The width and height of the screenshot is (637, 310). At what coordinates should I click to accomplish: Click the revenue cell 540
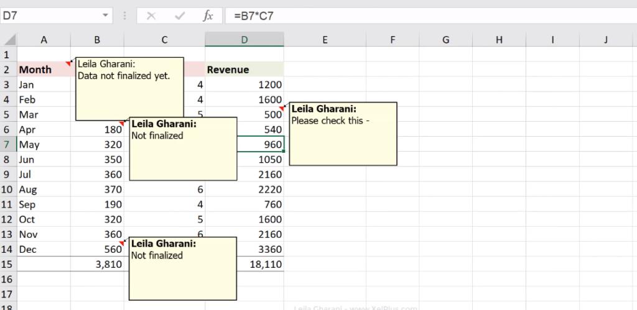pyautogui.click(x=260, y=129)
